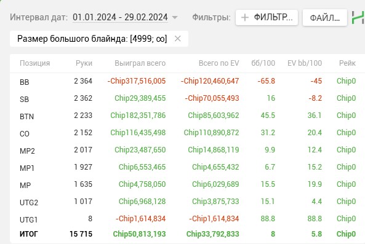Click the plus icon in ФИЛЬТР button
The width and height of the screenshot is (365, 244).
[x=245, y=17]
